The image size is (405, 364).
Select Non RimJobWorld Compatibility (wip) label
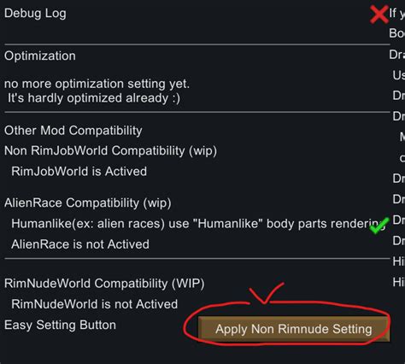tap(110, 150)
